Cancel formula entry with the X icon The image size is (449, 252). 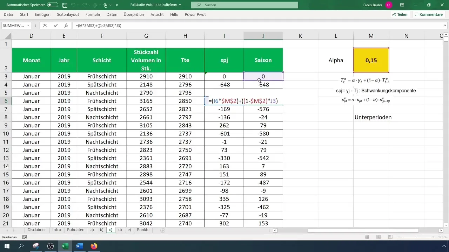pyautogui.click(x=45, y=26)
